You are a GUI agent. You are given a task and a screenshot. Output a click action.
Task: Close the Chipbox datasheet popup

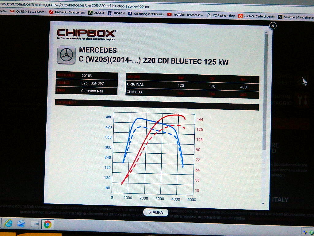(x=273, y=26)
